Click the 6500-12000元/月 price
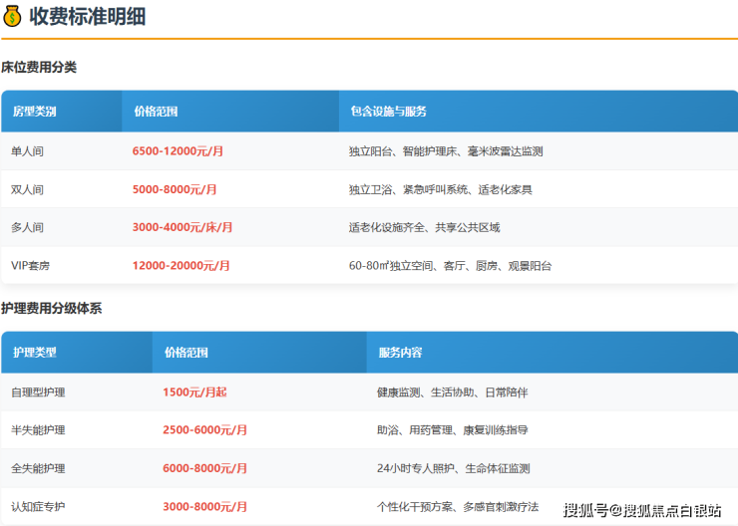 coord(178,151)
